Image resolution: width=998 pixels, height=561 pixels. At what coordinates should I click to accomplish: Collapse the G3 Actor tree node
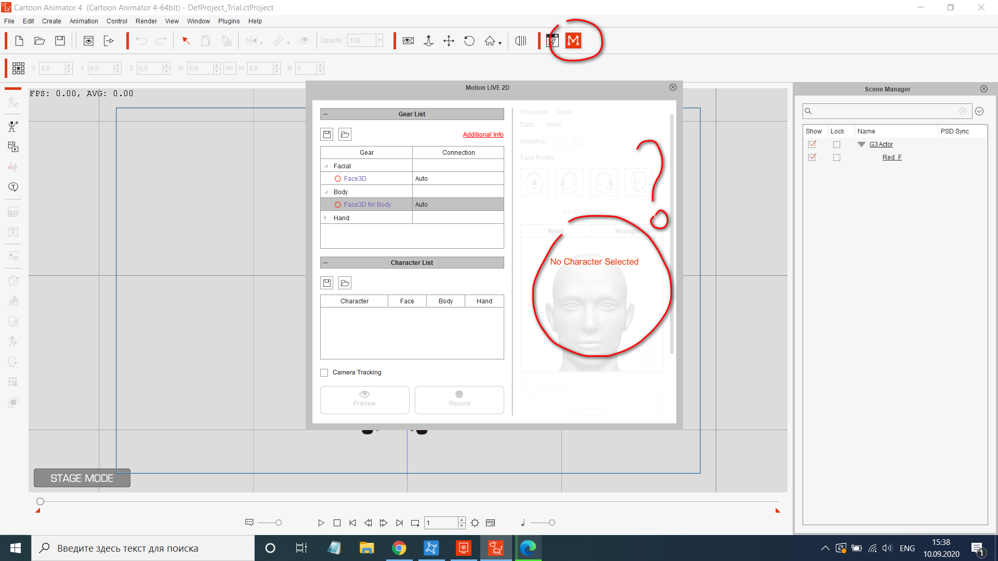coord(861,144)
